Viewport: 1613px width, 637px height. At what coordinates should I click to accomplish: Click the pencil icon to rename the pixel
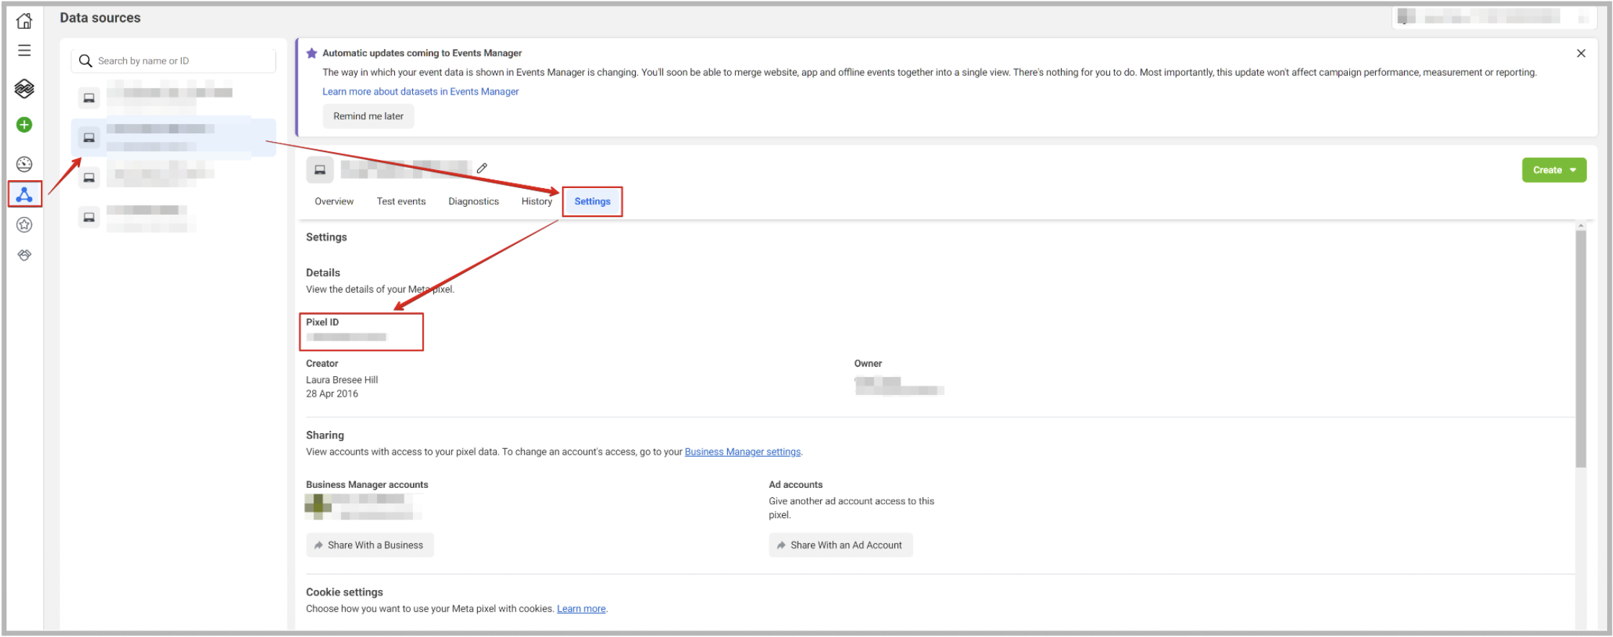(x=482, y=168)
